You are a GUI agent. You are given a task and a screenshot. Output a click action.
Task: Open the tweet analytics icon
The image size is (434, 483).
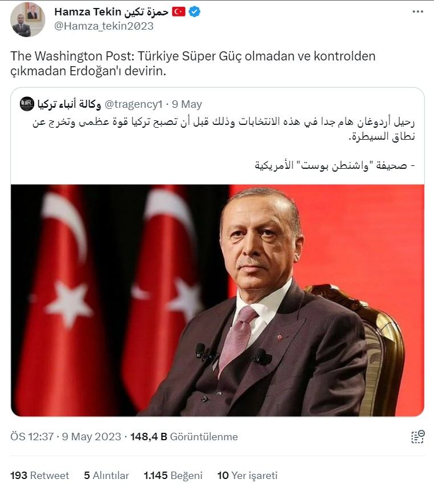click(417, 437)
